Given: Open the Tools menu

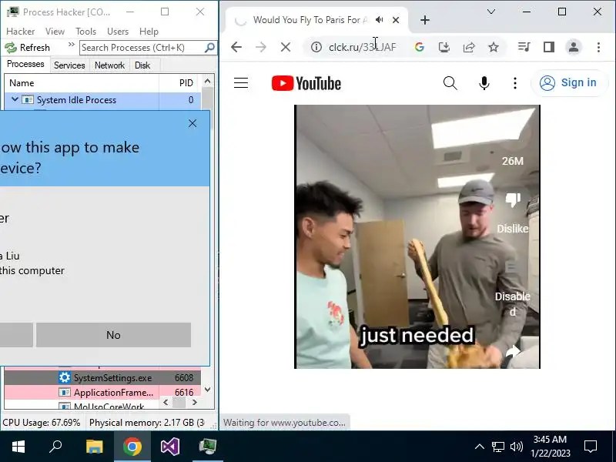Looking at the screenshot, I should 85,32.
